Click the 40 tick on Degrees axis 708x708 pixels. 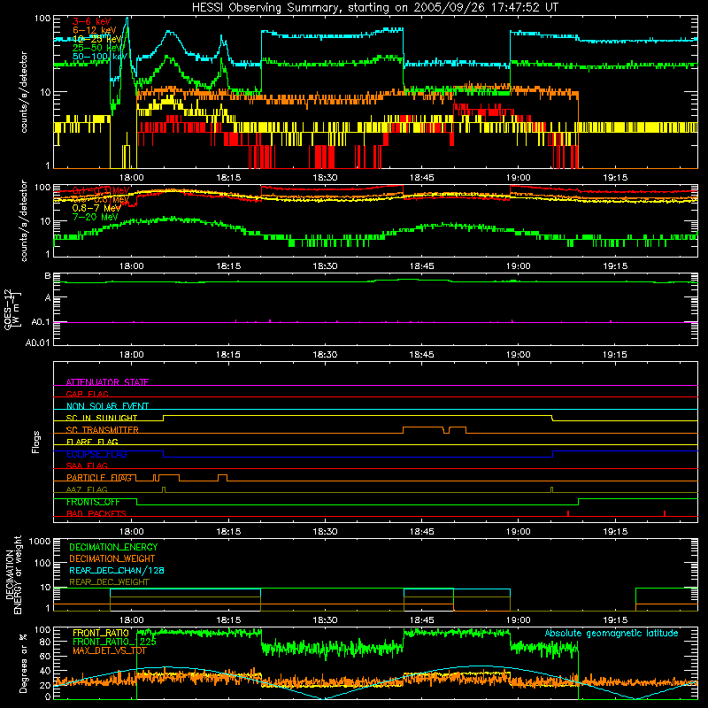pyautogui.click(x=45, y=671)
